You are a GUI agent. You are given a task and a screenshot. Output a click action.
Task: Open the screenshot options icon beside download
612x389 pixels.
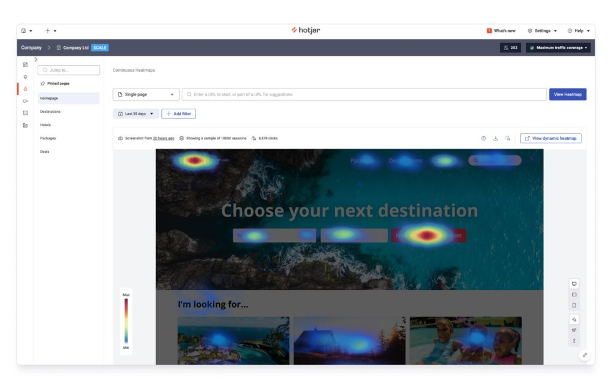[x=507, y=137]
